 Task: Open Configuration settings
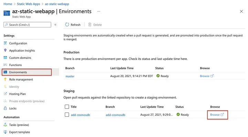point(18,43)
